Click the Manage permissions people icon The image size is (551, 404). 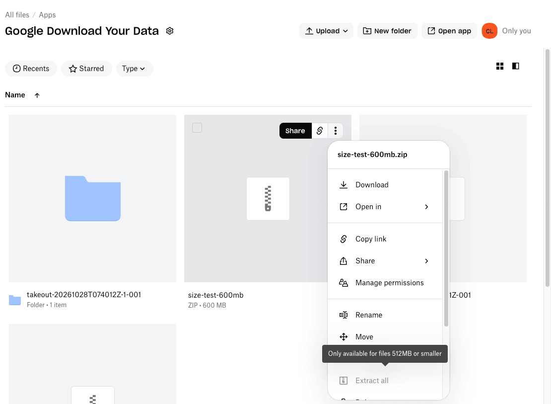(x=344, y=283)
